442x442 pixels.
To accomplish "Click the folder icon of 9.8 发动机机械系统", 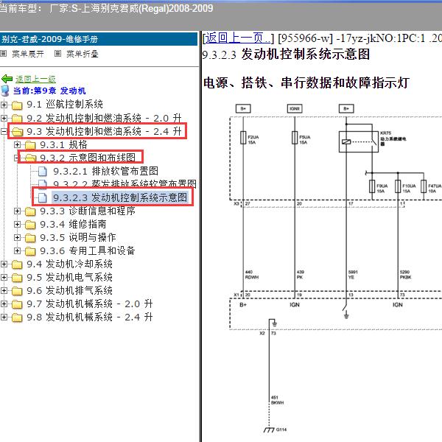I will (x=17, y=317).
